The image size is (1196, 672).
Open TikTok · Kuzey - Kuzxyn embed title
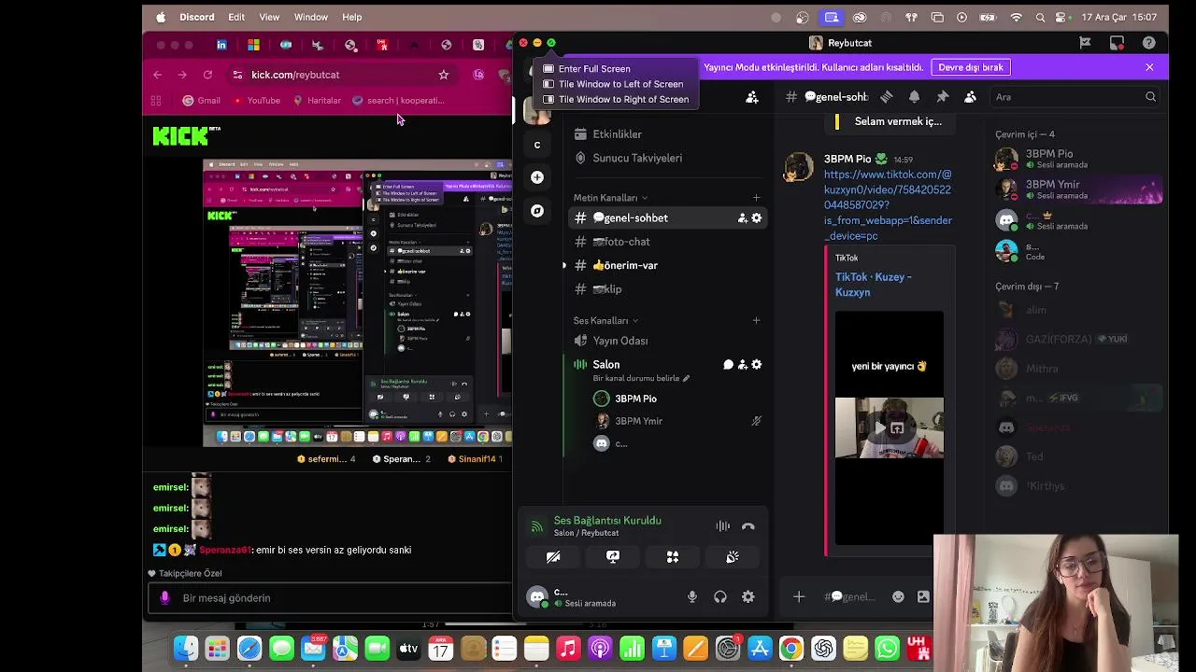[x=874, y=285]
